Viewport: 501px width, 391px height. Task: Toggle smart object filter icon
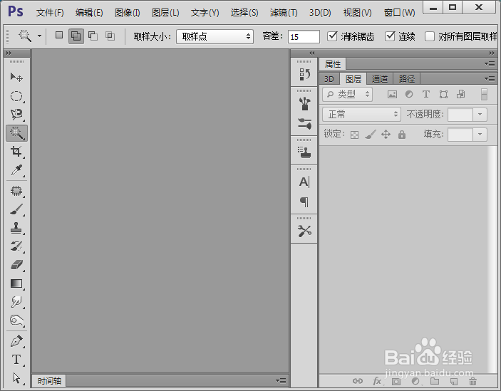(x=461, y=94)
